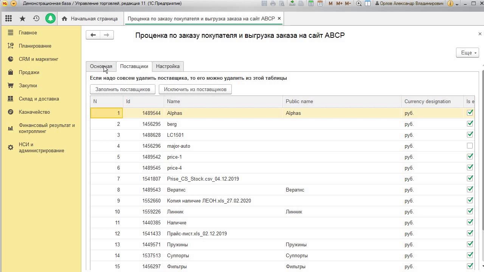Screen dimensions: 484x272
Task: Switch to the Основная tab
Action: tap(101, 66)
